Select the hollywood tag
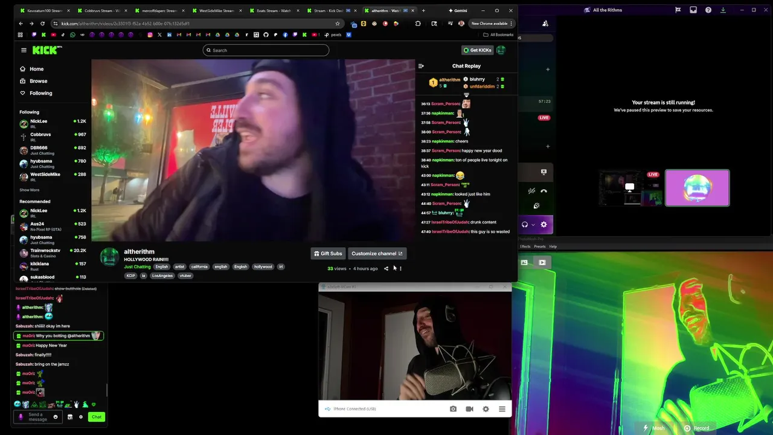The height and width of the screenshot is (435, 773). 263,266
